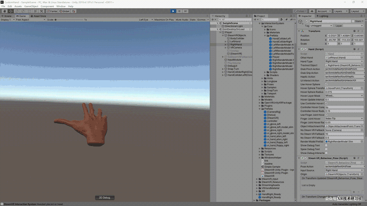The image size is (367, 206).
Task: Open the Left Eye dropdown
Action: coord(145,20)
